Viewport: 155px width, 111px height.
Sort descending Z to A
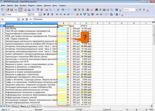(83, 10)
